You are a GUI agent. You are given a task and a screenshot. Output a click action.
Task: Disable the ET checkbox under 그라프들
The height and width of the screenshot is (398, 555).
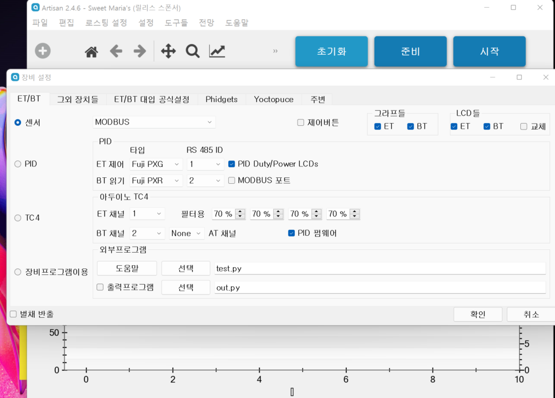(376, 126)
